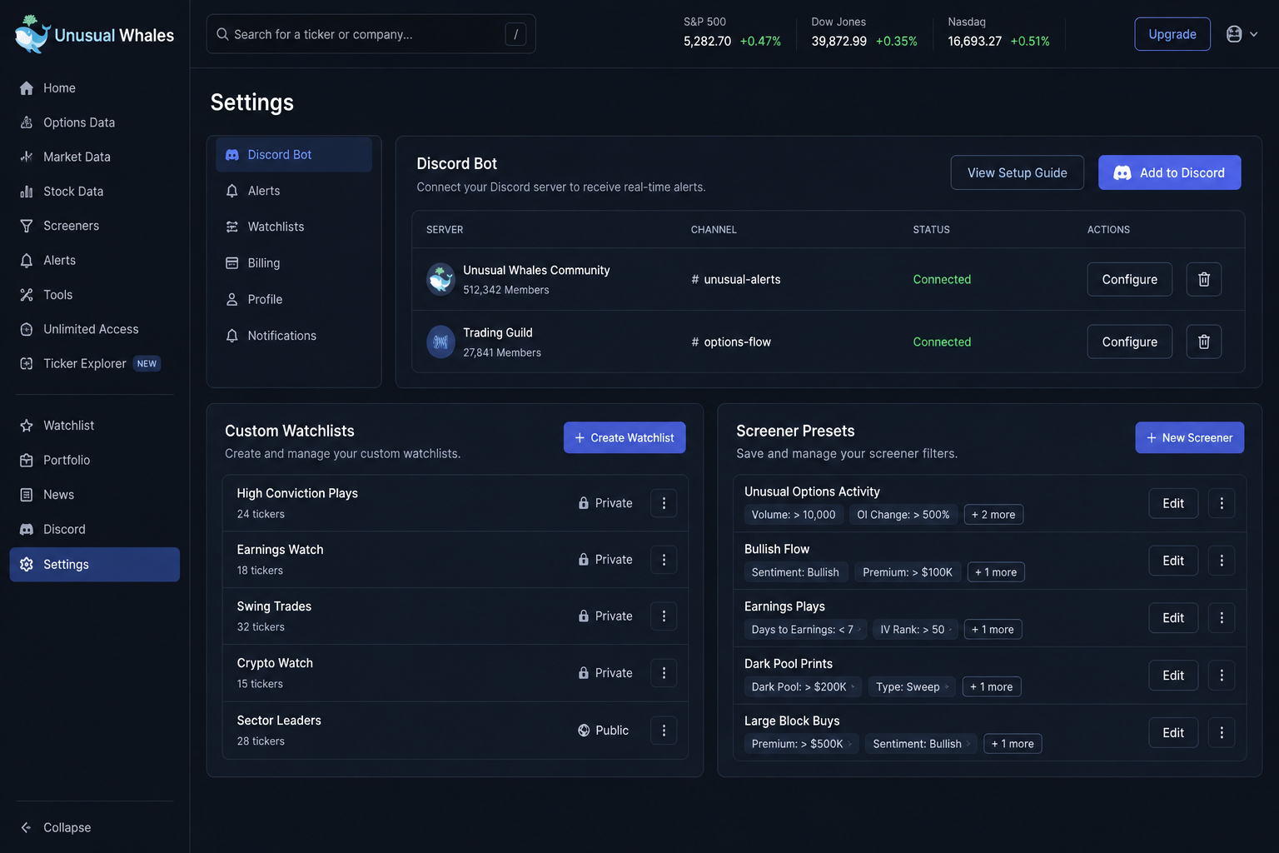Click Create Watchlist button
Viewport: 1279px width, 853px height.
(x=625, y=437)
